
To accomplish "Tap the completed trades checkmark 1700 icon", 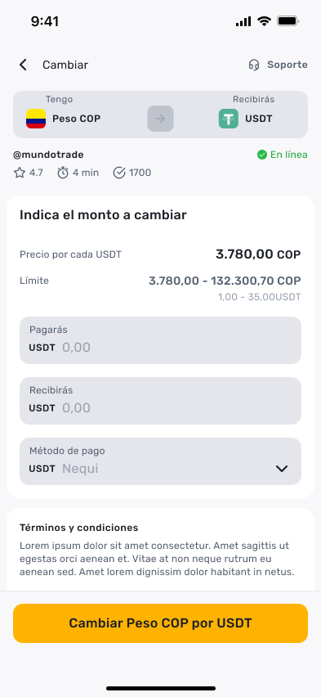I will coord(119,173).
